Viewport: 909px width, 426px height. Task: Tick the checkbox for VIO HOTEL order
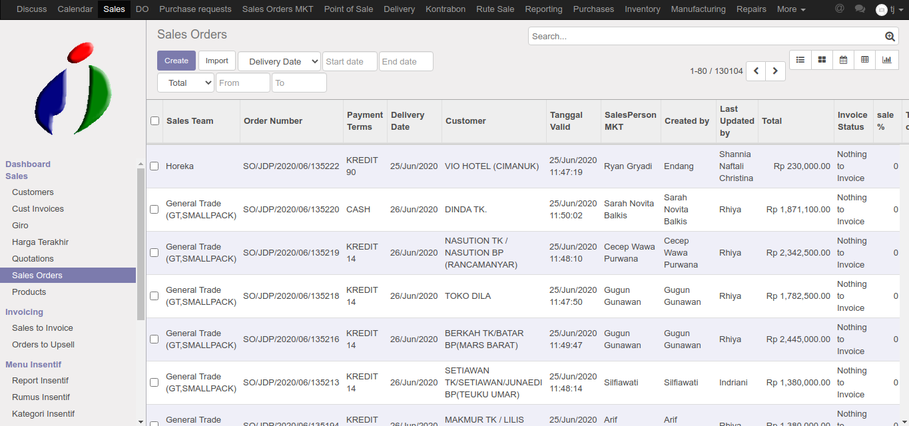point(154,166)
